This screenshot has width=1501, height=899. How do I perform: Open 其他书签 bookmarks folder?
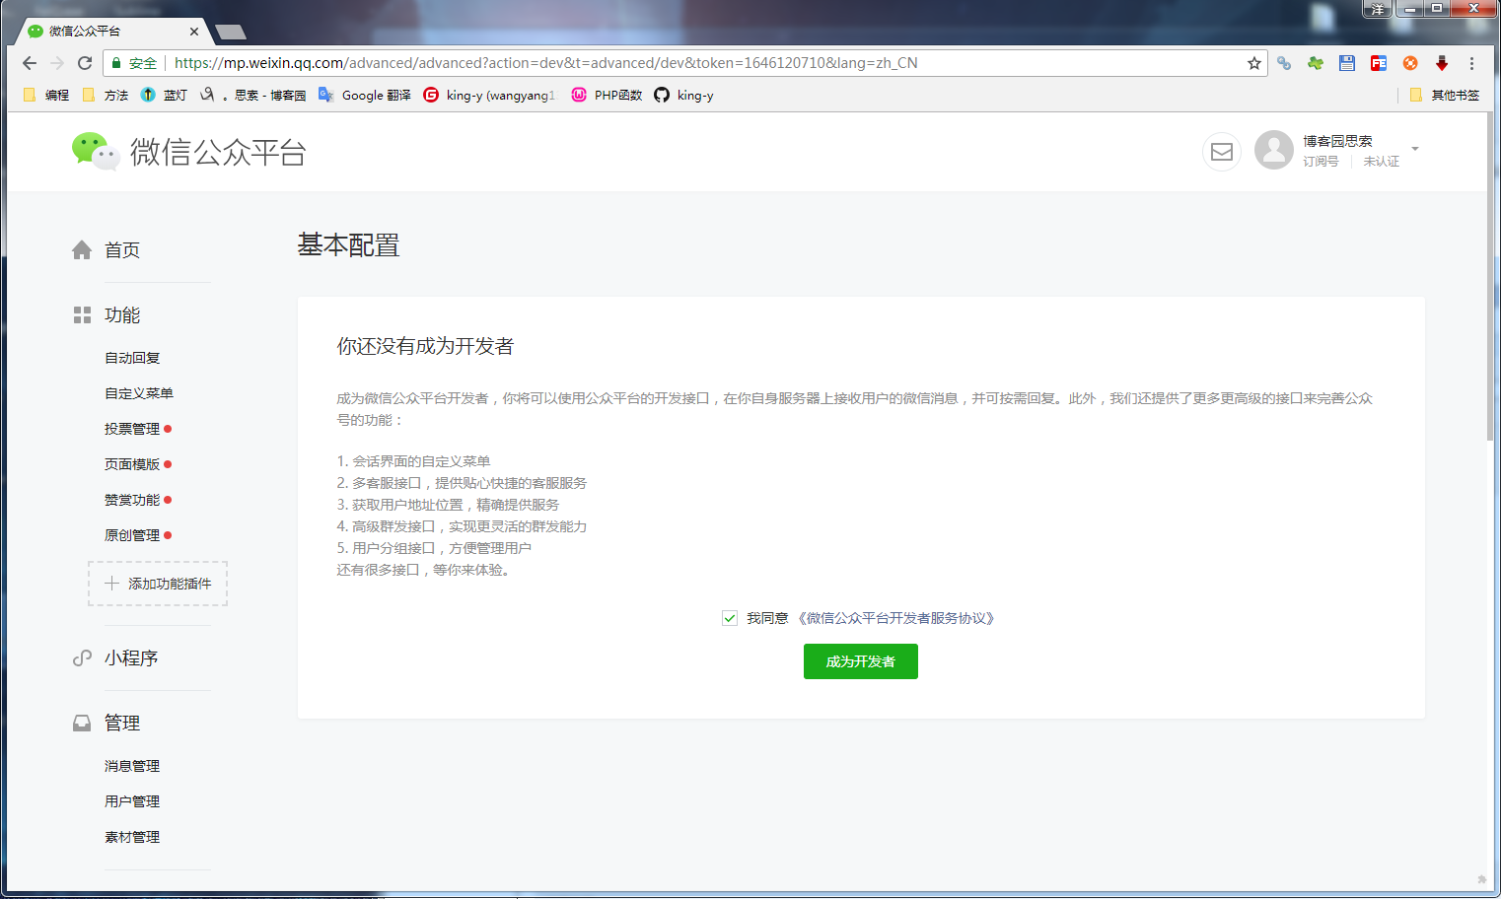click(1445, 96)
